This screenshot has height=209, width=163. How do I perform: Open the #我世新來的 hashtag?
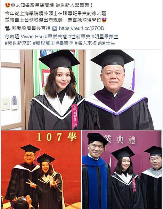18,43
